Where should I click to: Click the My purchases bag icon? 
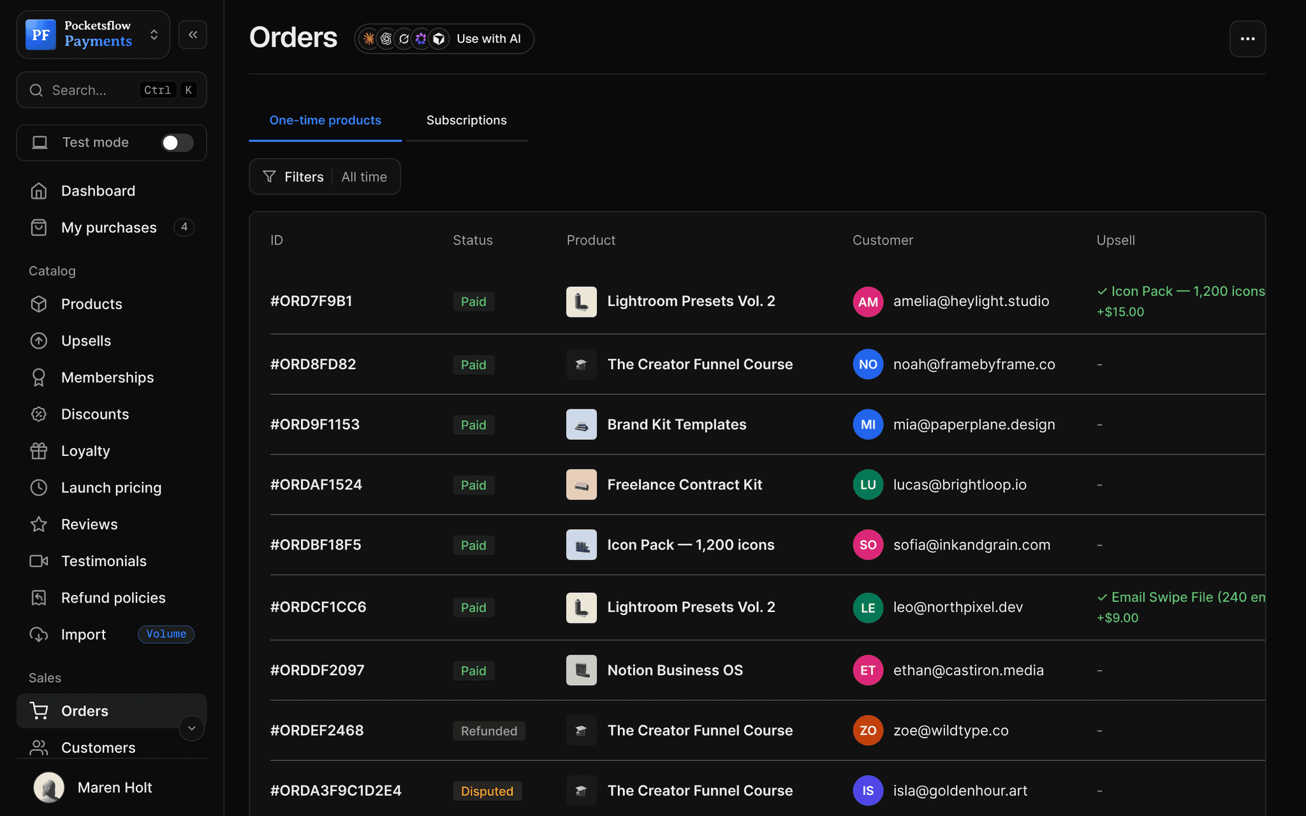39,228
